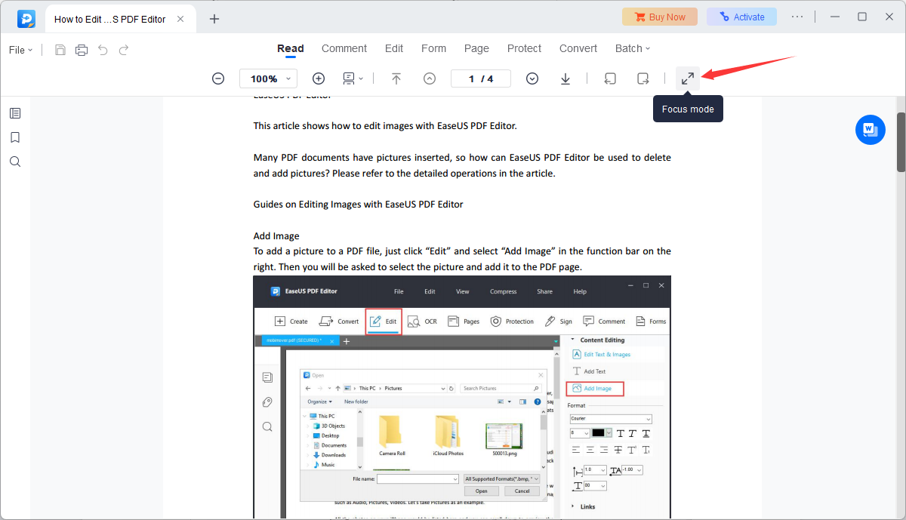Zoom out with the minus icon
The image size is (906, 520).
point(218,78)
